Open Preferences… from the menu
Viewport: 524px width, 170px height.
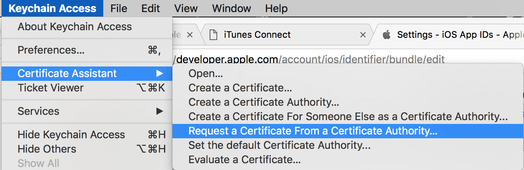(87, 50)
